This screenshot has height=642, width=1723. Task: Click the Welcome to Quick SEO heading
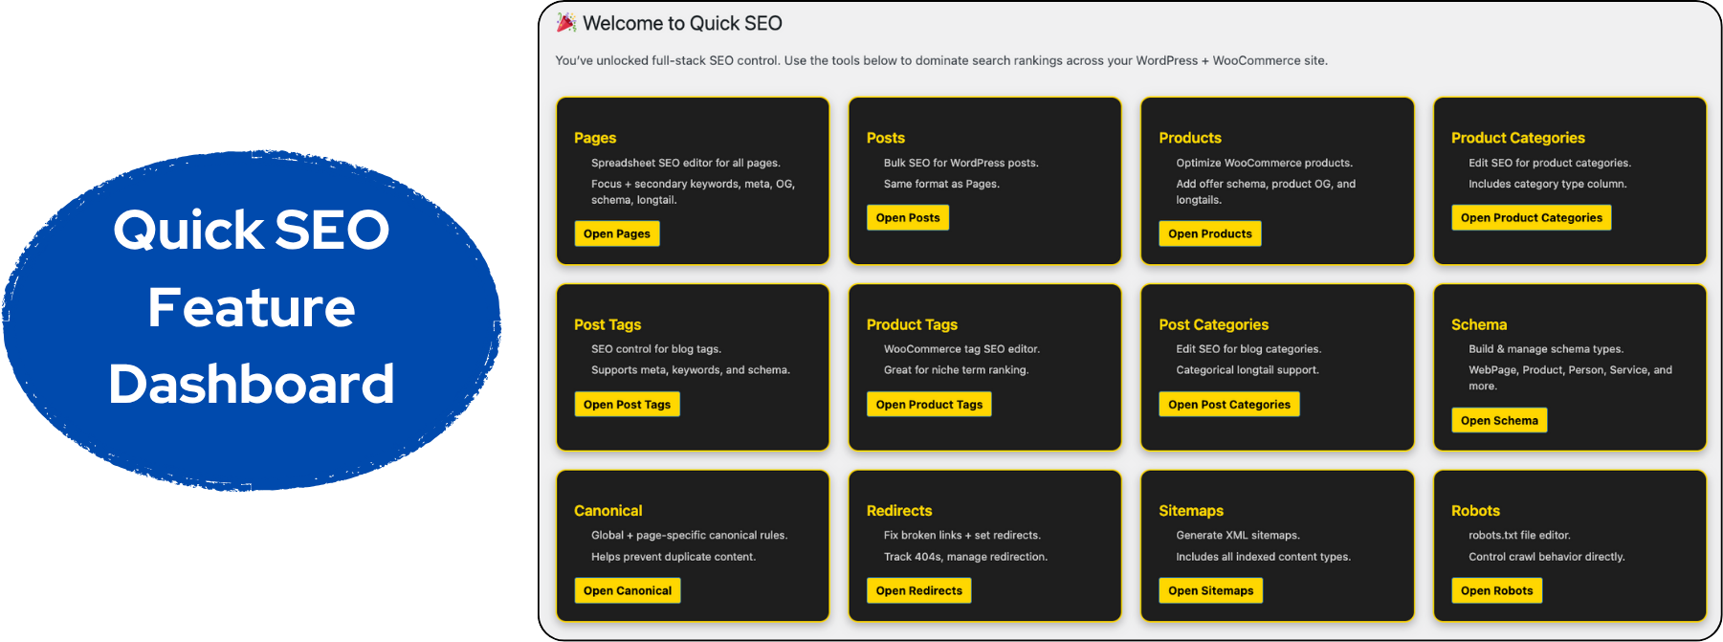(682, 23)
